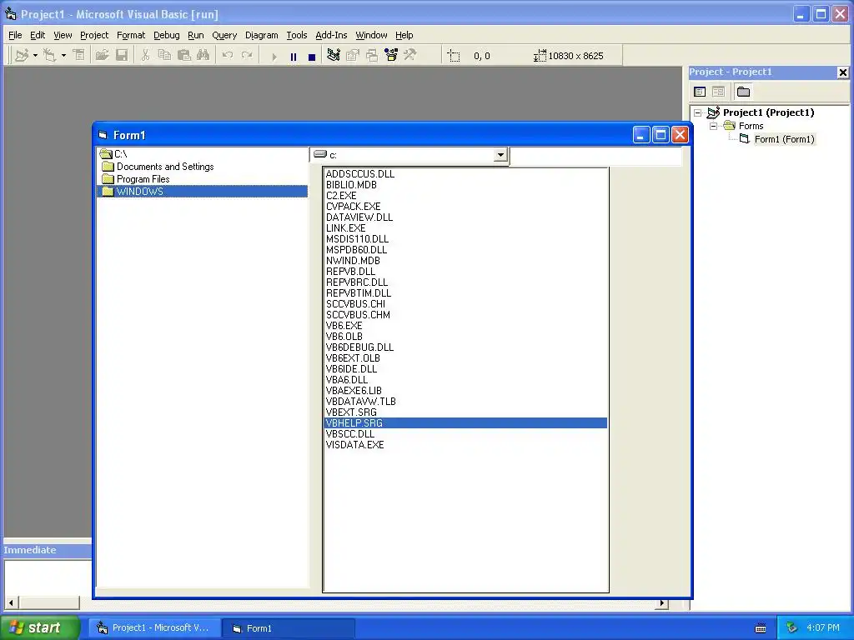Screen dimensions: 854x640
Task: Open the Project Explorer toolbar icon
Action: coord(334,56)
